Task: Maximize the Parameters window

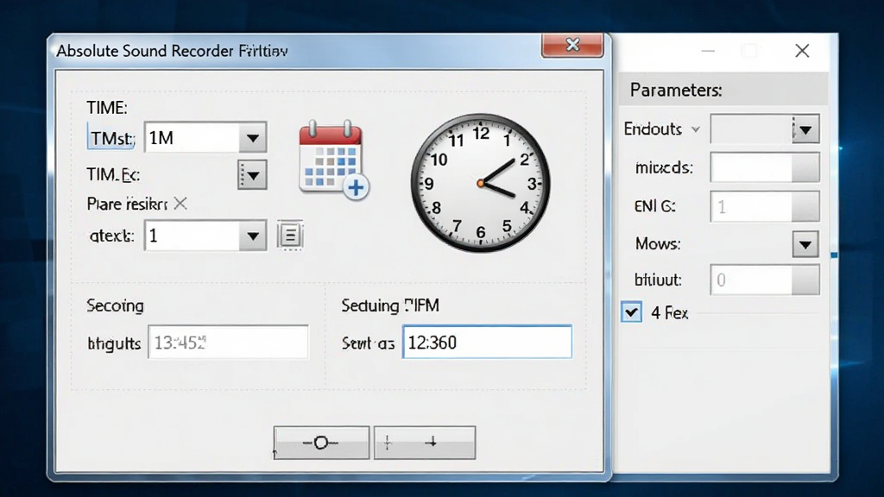Action: pyautogui.click(x=749, y=51)
